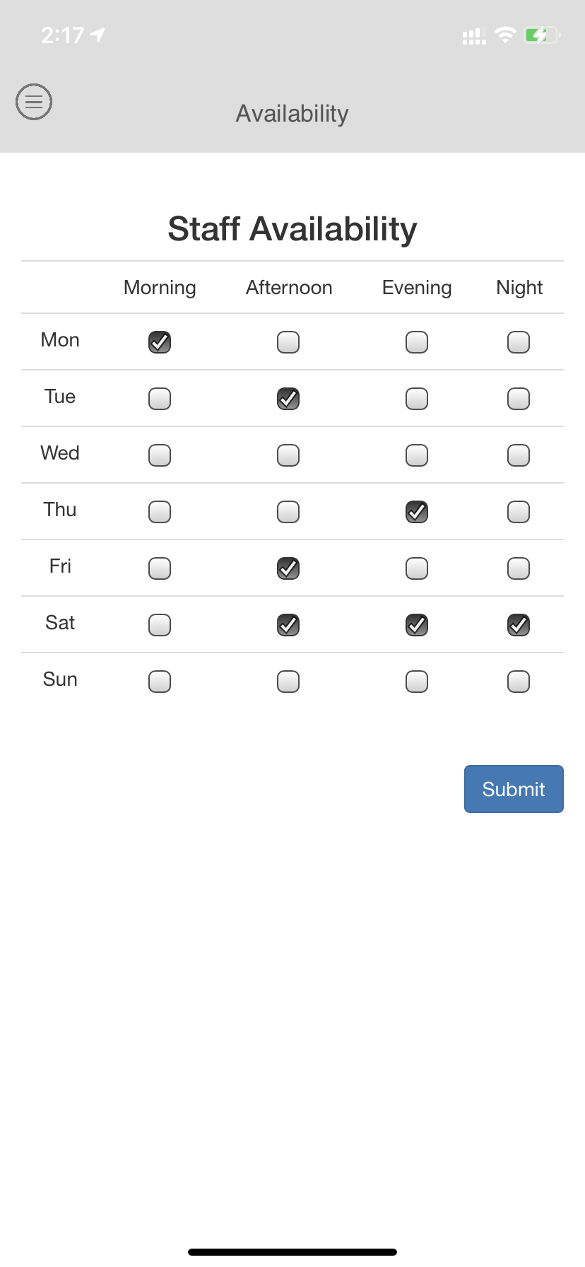Tap the home indicator bar
585x1267 pixels.
click(x=292, y=1251)
